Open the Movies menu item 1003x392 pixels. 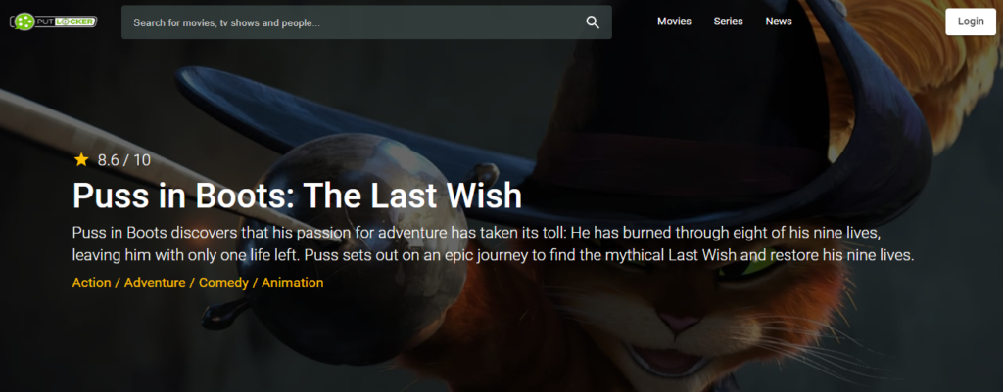click(x=674, y=22)
